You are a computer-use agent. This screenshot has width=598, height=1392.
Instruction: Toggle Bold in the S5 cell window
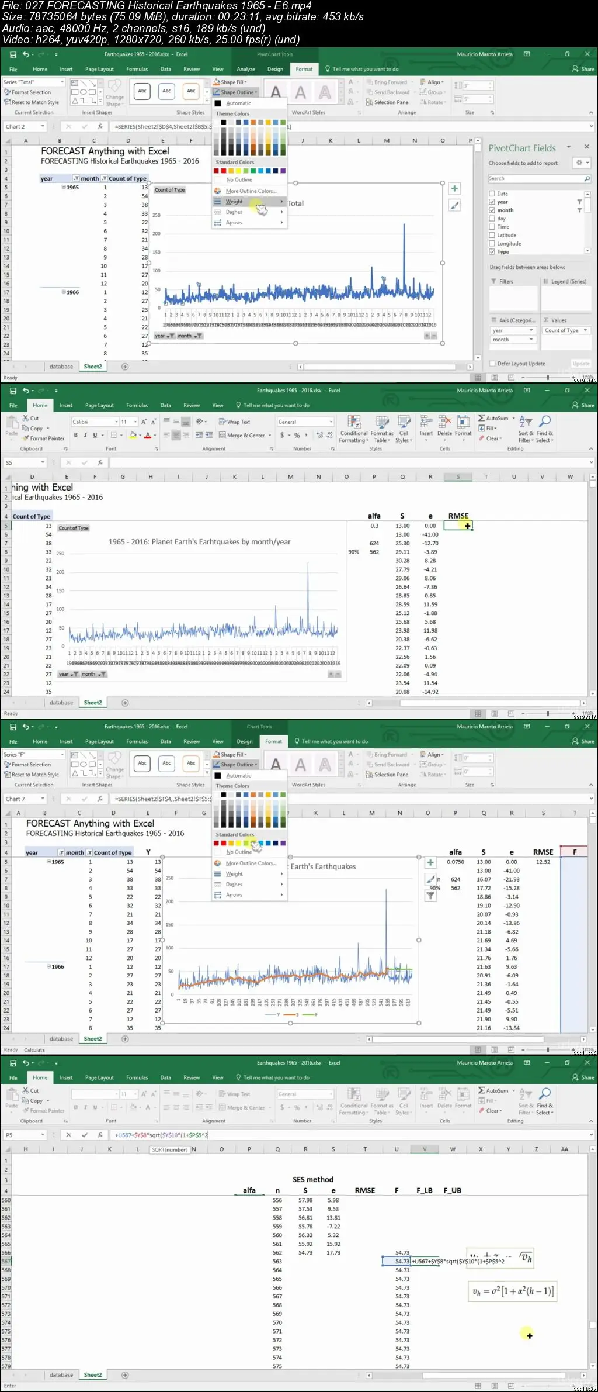click(x=75, y=435)
